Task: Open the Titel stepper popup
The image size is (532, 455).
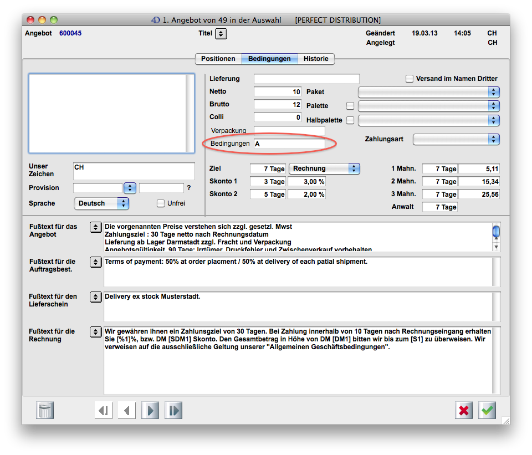Action: pos(221,34)
